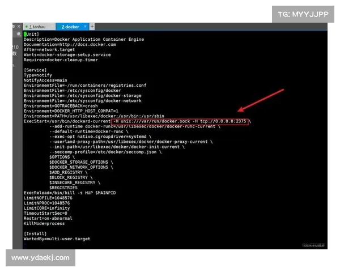Click the "NotifyAccess=main" line

(45, 80)
